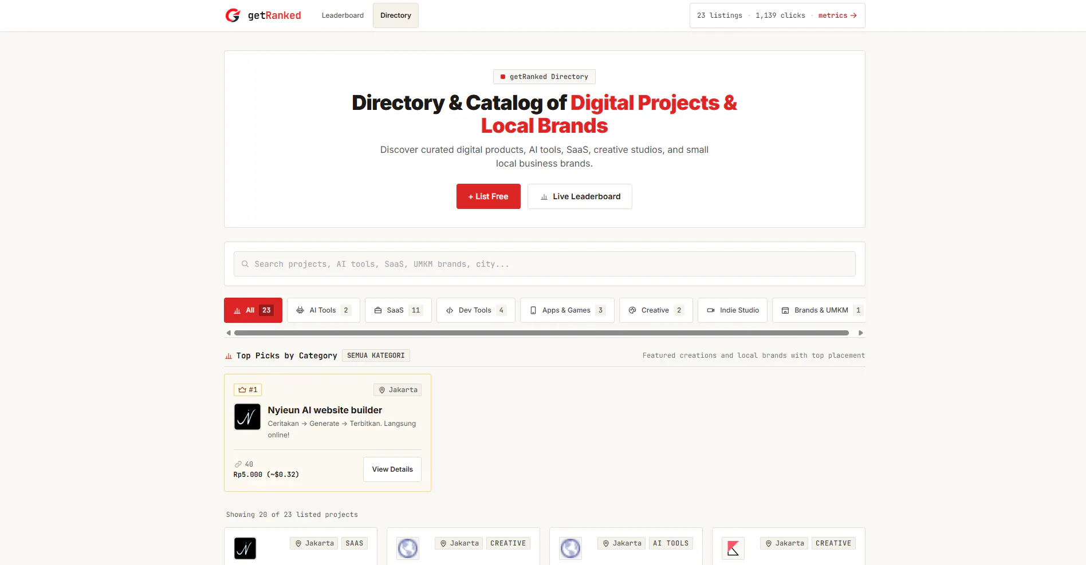
Task: Click the SaaS category icon
Action: tap(378, 310)
